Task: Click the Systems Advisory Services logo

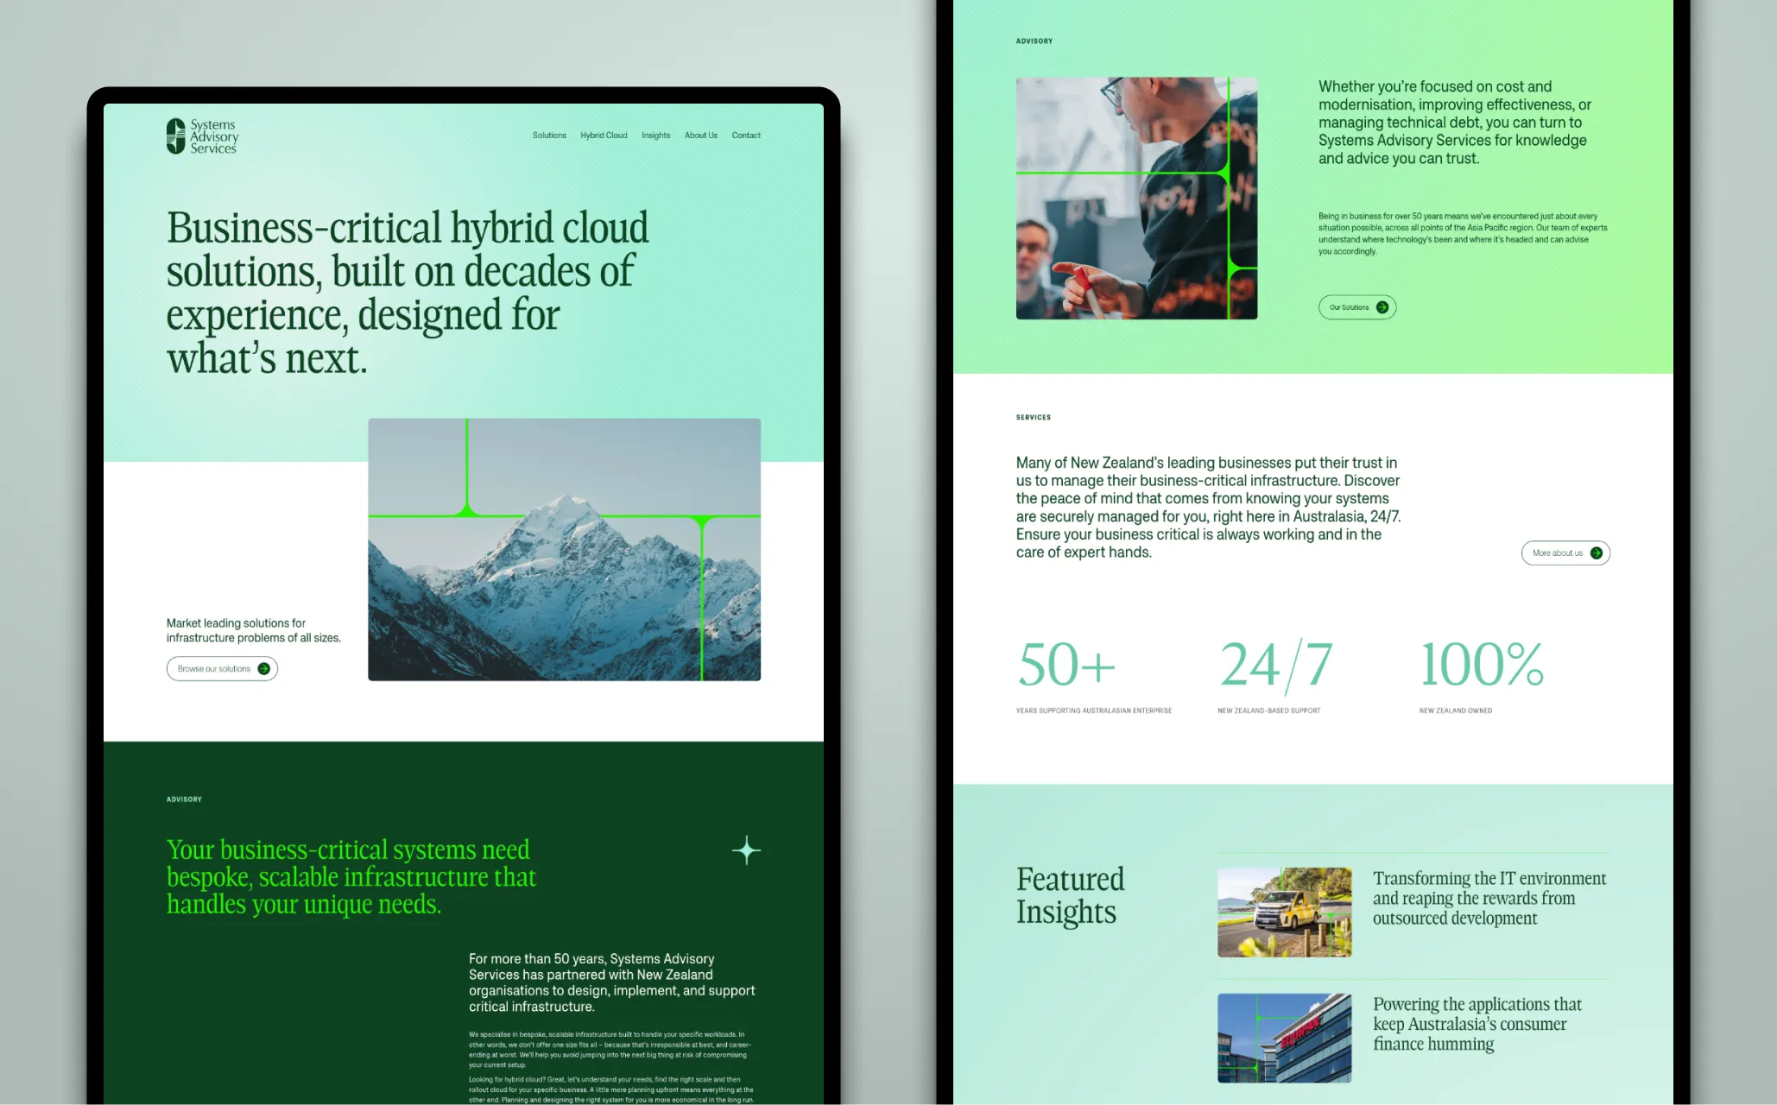Action: tap(202, 136)
